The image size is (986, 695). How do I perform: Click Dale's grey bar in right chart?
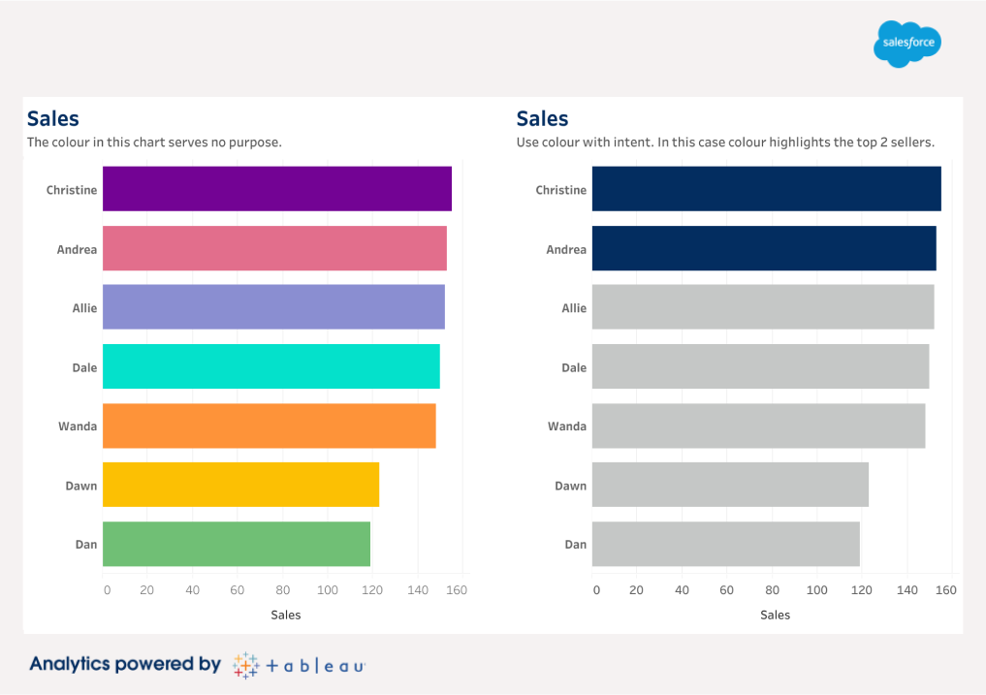tap(760, 366)
